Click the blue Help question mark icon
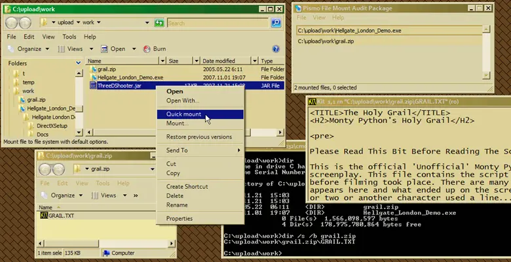This screenshot has height=262, width=511. coord(275,49)
